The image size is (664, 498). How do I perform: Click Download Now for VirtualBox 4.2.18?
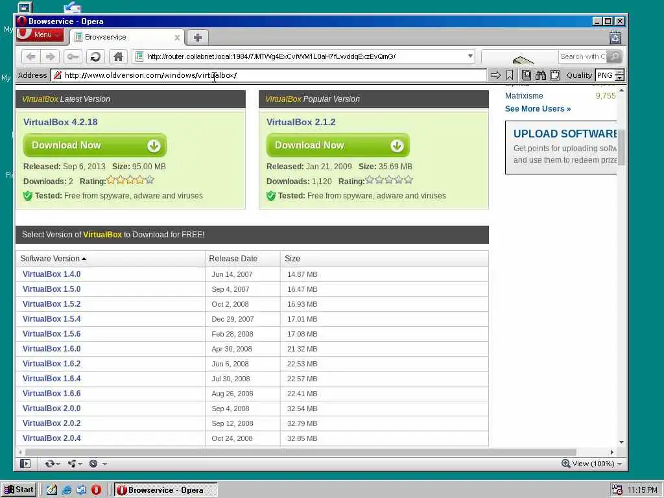95,145
